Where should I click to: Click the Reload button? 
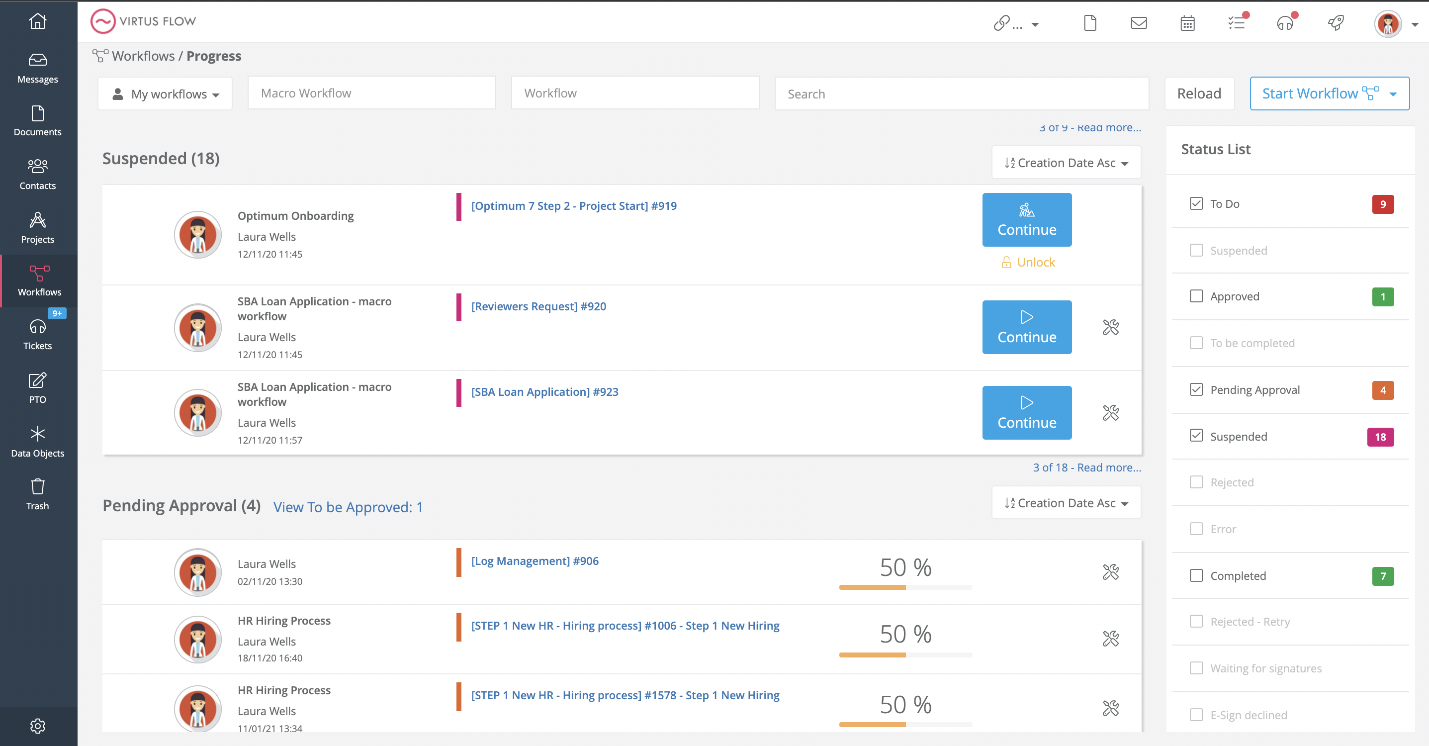(x=1199, y=94)
